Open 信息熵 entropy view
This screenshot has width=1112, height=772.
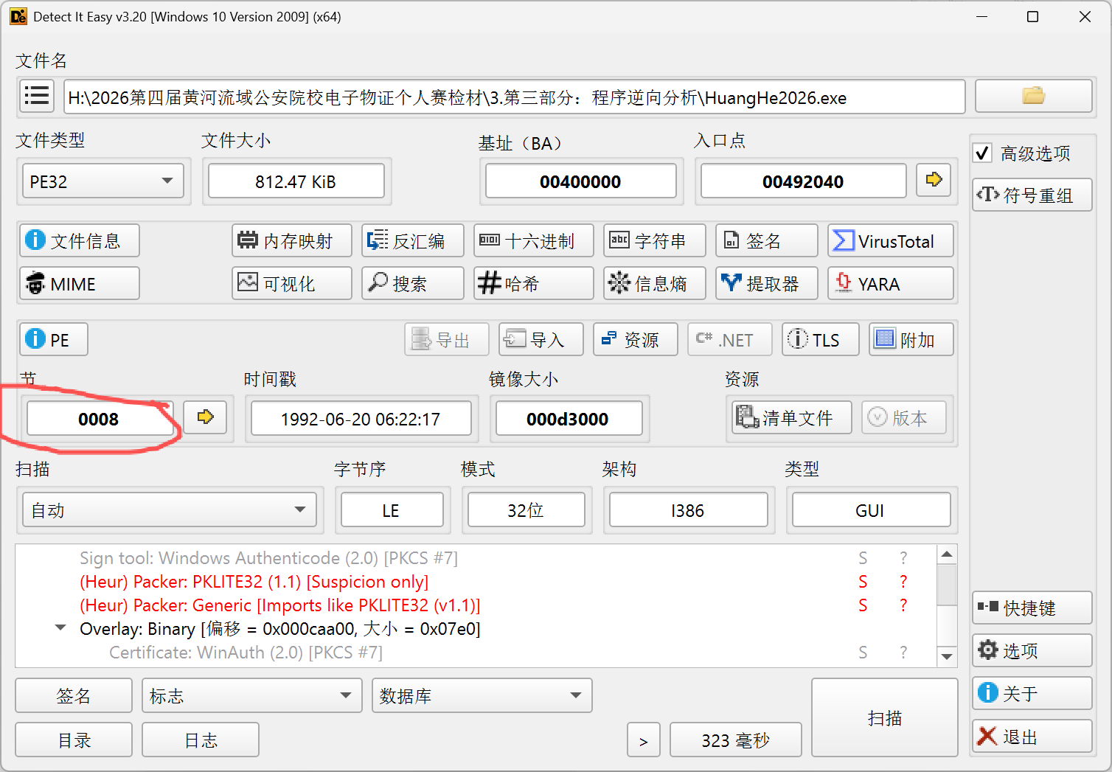click(x=655, y=283)
